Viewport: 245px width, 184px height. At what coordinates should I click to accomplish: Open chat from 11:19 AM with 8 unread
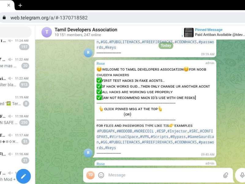pos(16,101)
